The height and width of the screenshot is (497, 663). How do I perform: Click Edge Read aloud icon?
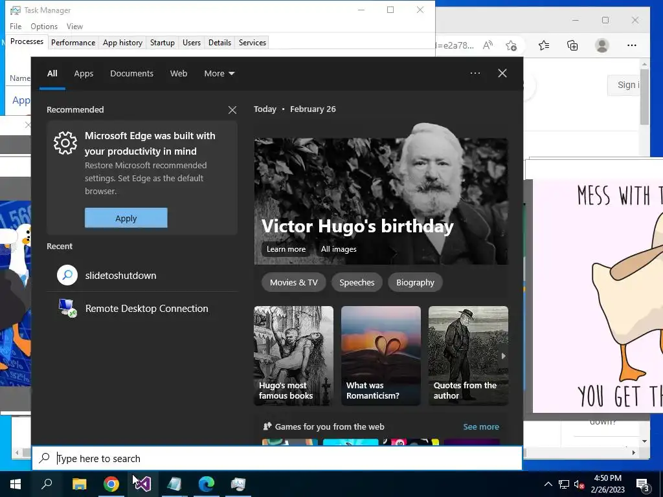[x=488, y=45]
